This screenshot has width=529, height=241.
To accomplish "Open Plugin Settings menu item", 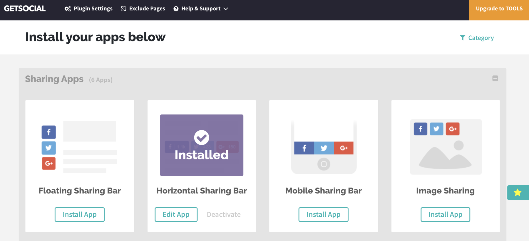I will click(x=88, y=9).
